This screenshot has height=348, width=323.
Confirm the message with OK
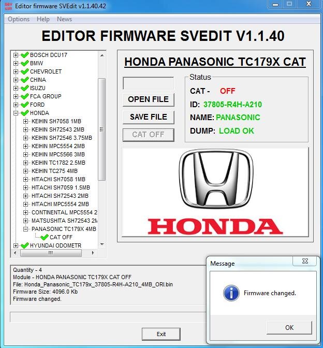pos(289,328)
